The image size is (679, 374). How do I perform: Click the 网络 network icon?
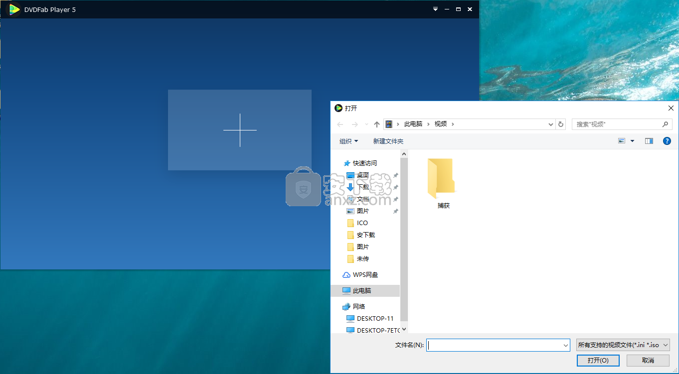point(346,307)
